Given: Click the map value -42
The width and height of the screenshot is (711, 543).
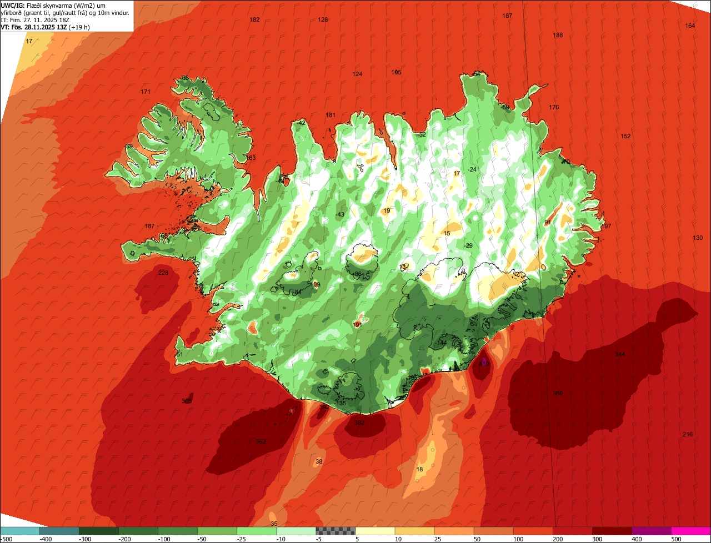Looking at the screenshot, I should click(x=301, y=123).
